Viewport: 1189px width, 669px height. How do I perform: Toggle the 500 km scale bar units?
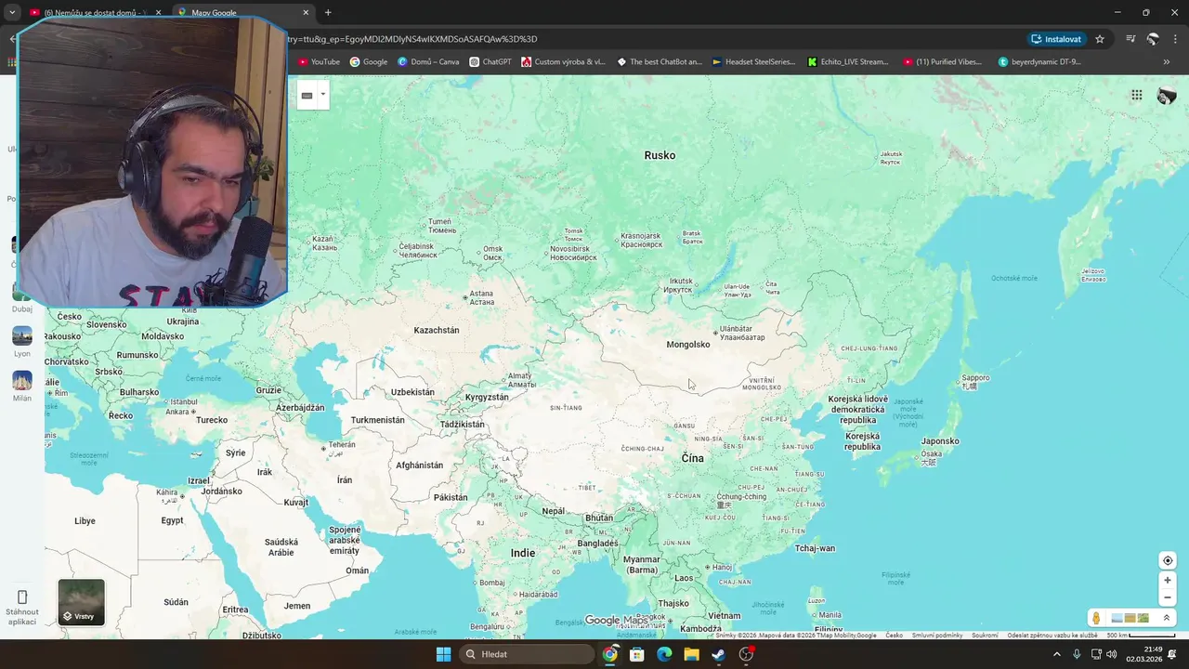(x=1142, y=636)
